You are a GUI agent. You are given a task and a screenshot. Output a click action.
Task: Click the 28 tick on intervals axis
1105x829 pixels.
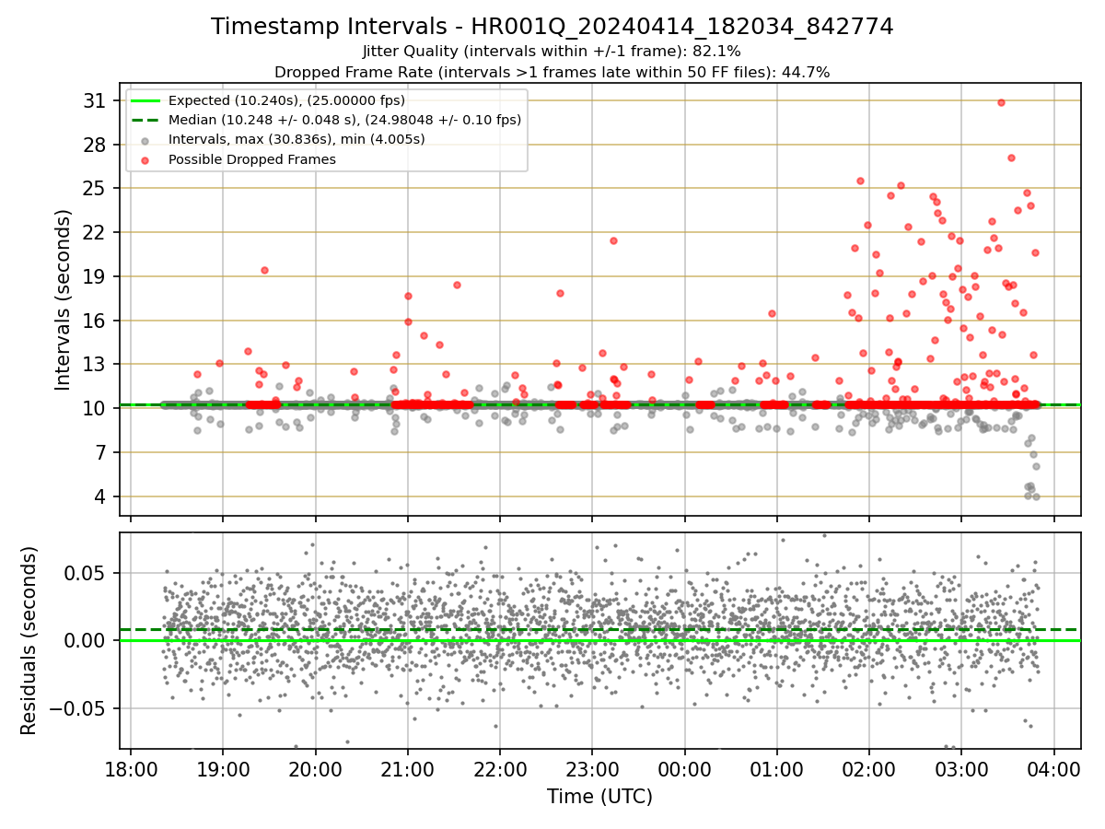(97, 145)
